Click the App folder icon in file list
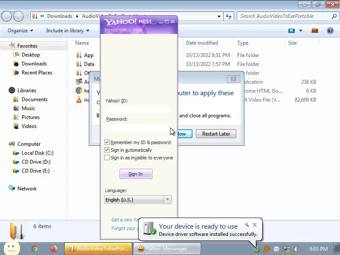 click(79, 55)
